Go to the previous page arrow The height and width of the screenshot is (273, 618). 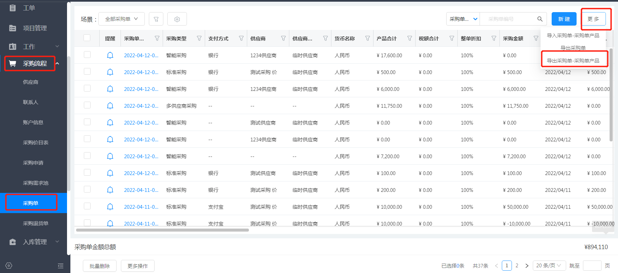tap(496, 266)
